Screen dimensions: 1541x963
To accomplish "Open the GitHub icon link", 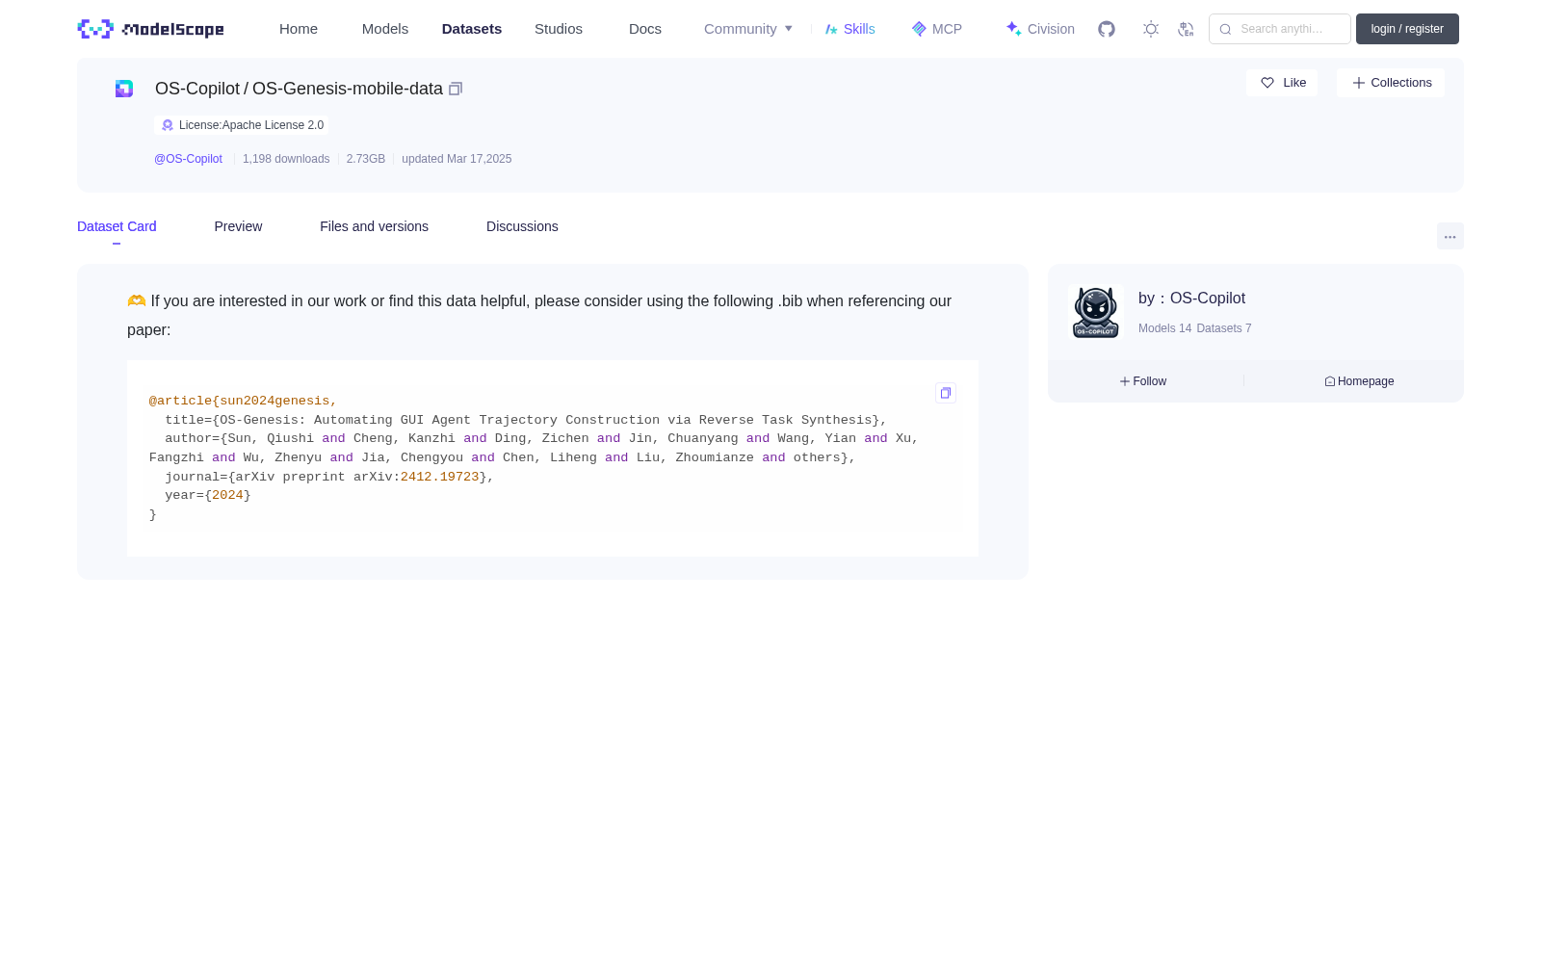I will coord(1107,29).
